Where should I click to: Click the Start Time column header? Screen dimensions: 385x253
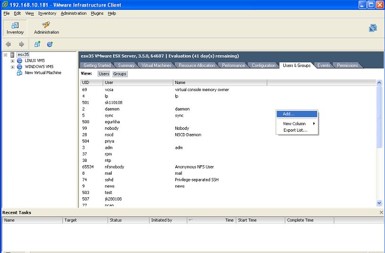pos(260,220)
